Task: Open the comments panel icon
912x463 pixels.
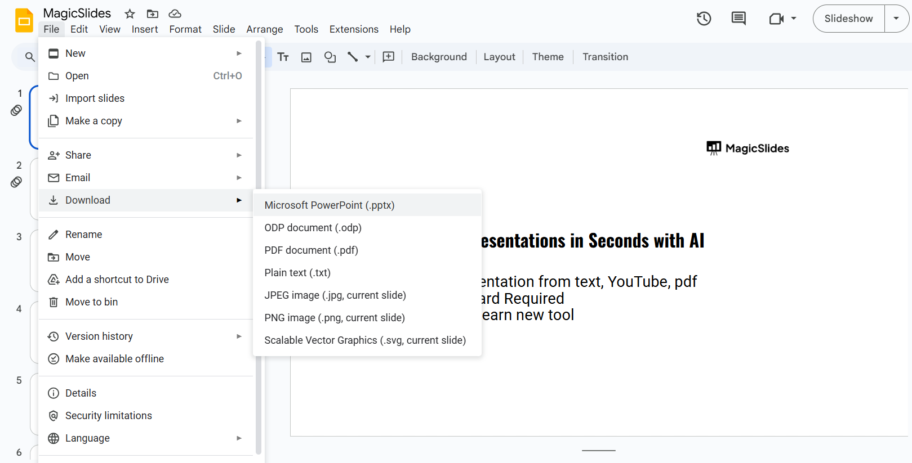Action: (738, 19)
